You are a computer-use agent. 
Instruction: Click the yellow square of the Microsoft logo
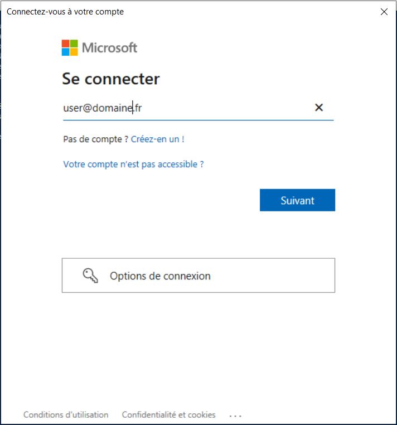pyautogui.click(x=74, y=52)
